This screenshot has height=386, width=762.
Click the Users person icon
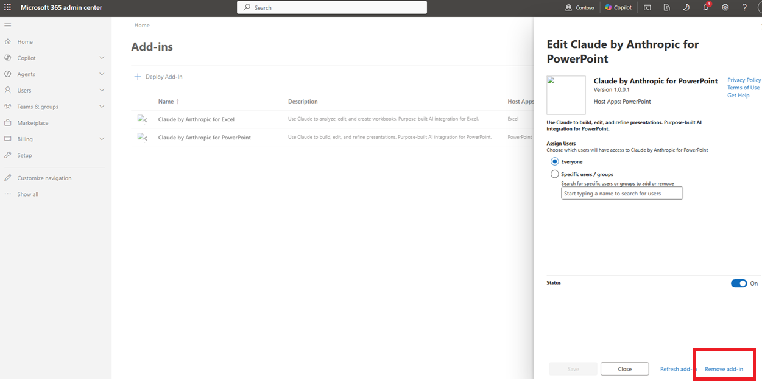pos(8,90)
